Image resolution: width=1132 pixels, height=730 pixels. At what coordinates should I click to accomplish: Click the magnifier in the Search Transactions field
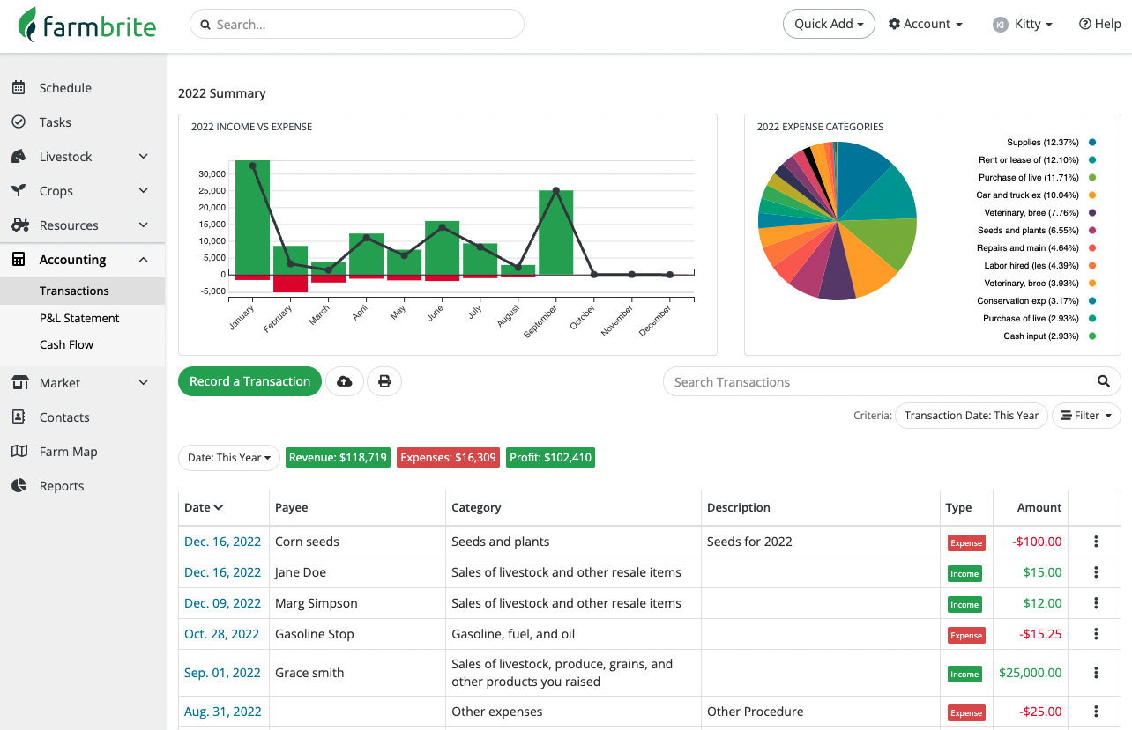(x=1103, y=381)
